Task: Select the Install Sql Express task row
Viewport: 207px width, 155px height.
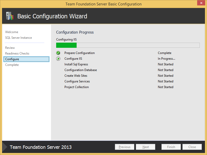Action: pos(76,64)
